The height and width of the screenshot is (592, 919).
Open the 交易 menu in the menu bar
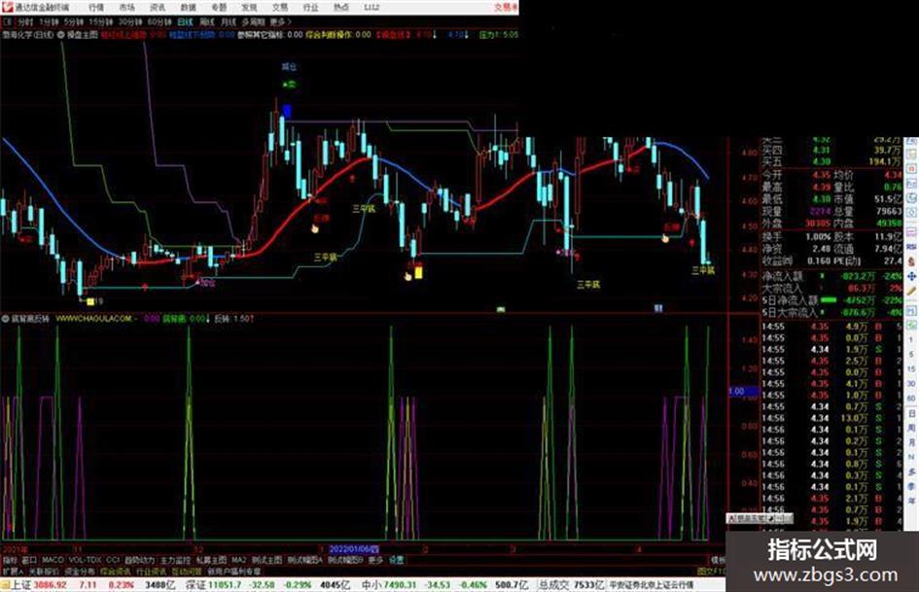coord(279,8)
